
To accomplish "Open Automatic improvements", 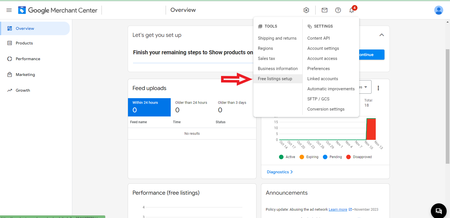I will tap(331, 89).
